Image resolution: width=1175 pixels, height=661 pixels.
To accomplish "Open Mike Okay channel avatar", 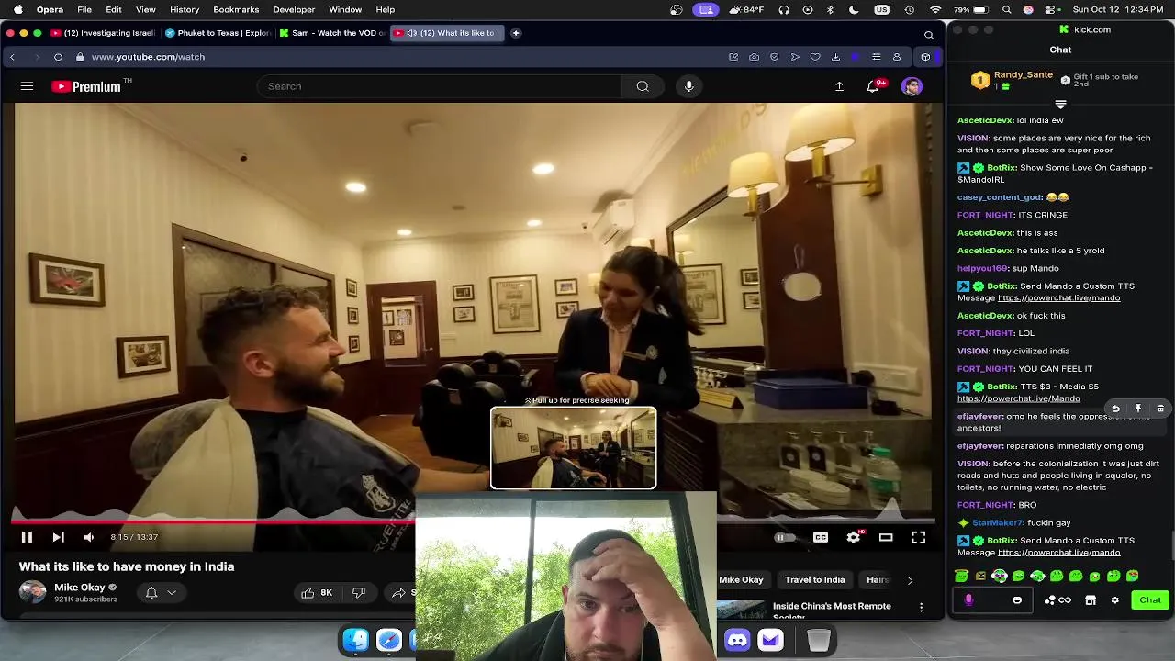I will point(33,592).
